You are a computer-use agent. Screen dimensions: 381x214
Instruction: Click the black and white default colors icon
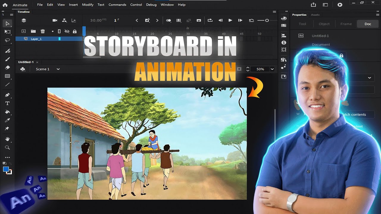(4, 163)
